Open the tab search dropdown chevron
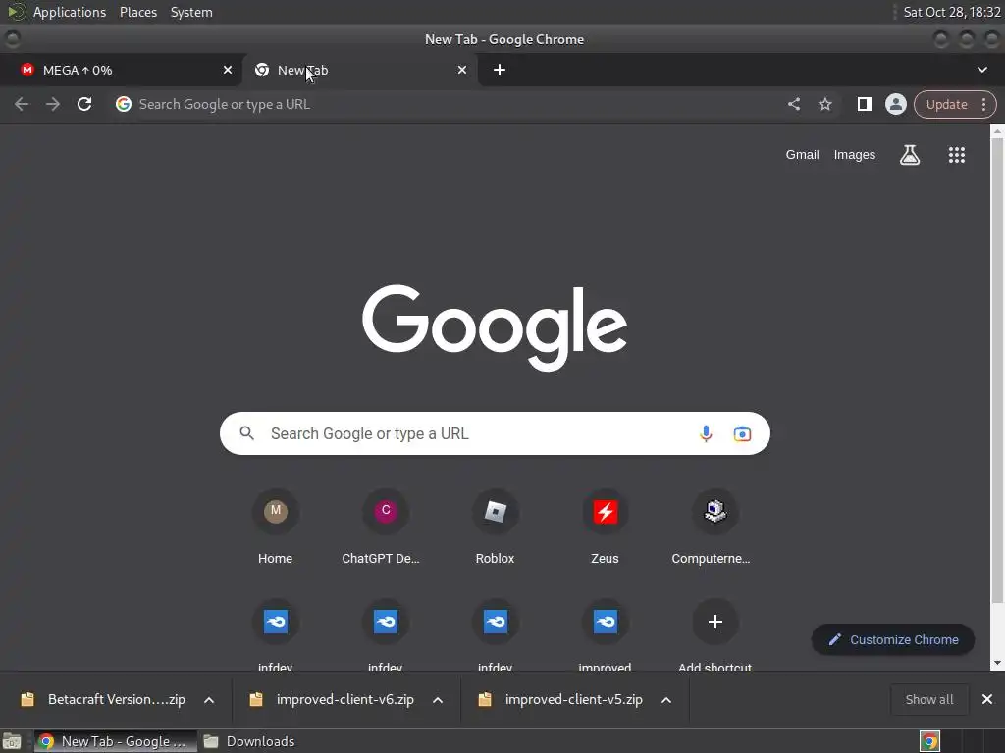The width and height of the screenshot is (1005, 753). tap(981, 70)
